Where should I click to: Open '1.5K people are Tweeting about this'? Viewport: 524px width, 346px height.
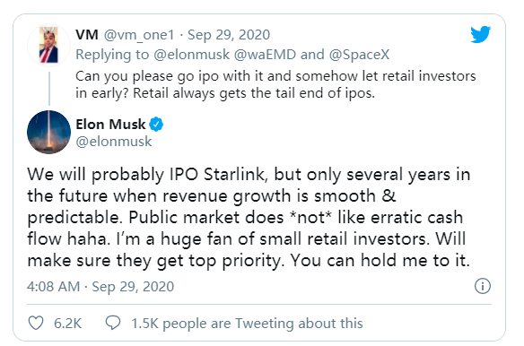coord(247,324)
